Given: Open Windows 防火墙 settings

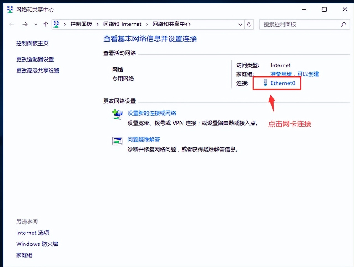Looking at the screenshot, I should pyautogui.click(x=37, y=244).
